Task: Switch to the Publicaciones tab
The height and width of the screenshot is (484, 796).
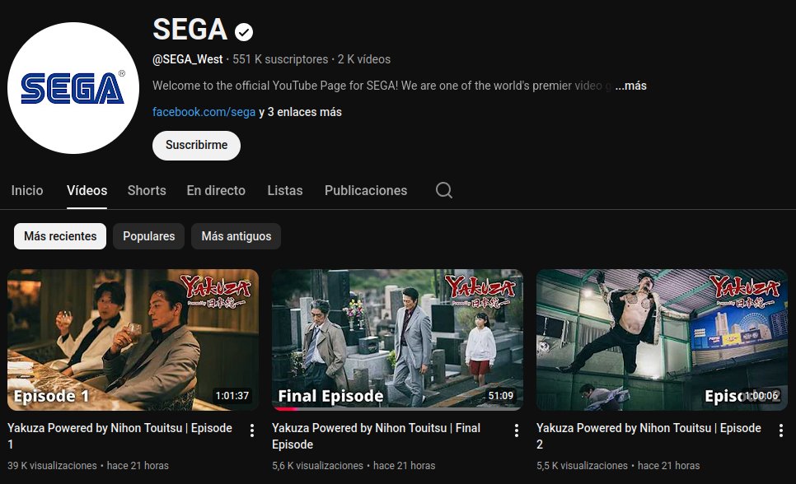Action: point(366,190)
